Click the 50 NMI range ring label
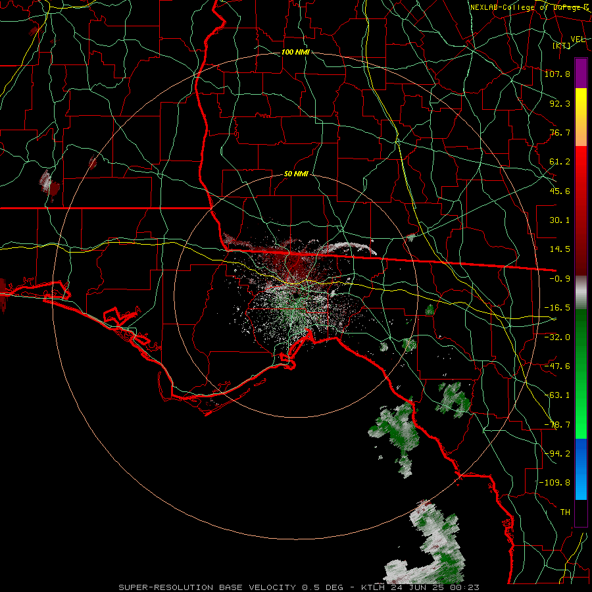The width and height of the screenshot is (592, 592). pos(296,174)
